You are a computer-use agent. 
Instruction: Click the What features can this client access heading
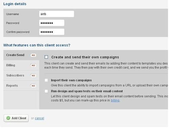[37, 45]
